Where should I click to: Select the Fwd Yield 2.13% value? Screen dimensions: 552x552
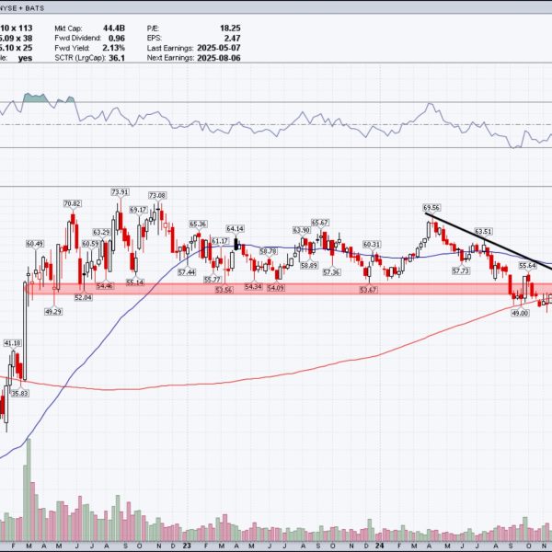coord(114,48)
